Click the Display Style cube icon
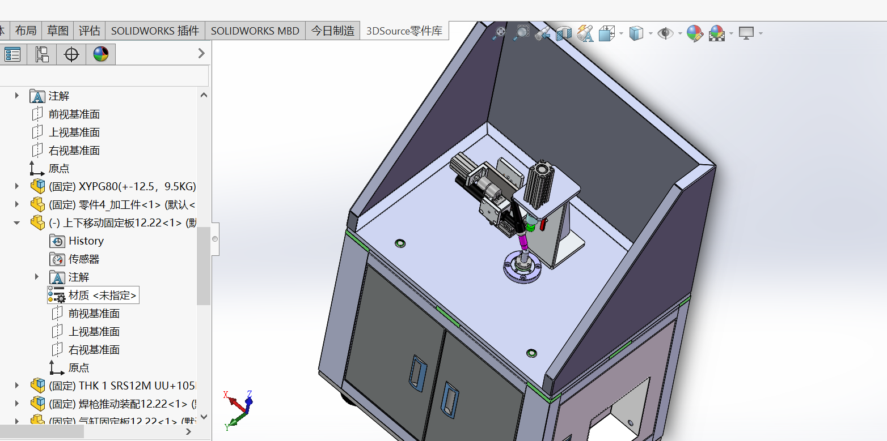The image size is (887, 441). pos(636,33)
